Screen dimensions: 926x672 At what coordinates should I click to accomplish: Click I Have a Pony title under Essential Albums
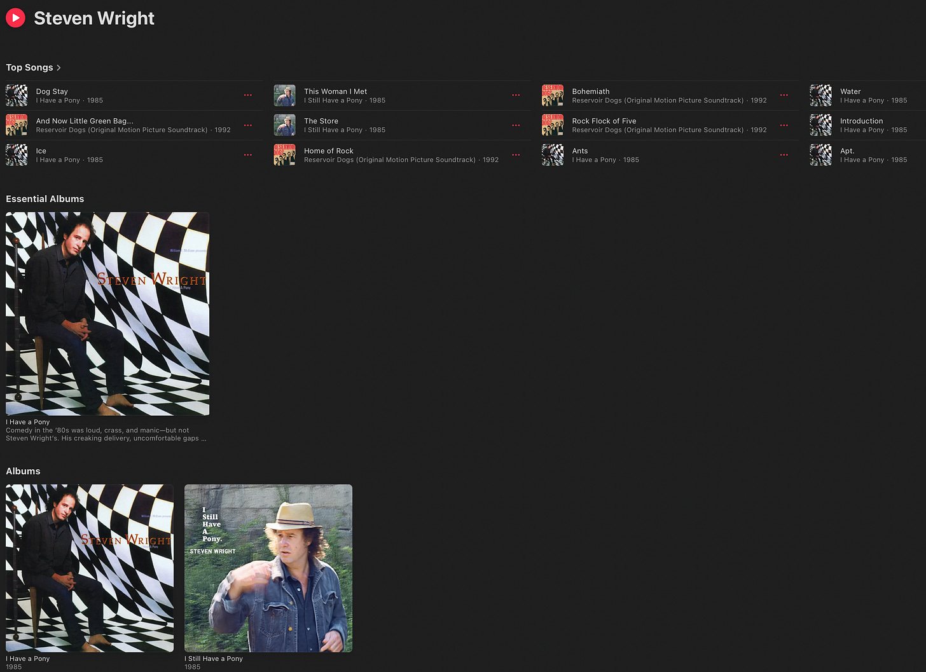click(28, 422)
